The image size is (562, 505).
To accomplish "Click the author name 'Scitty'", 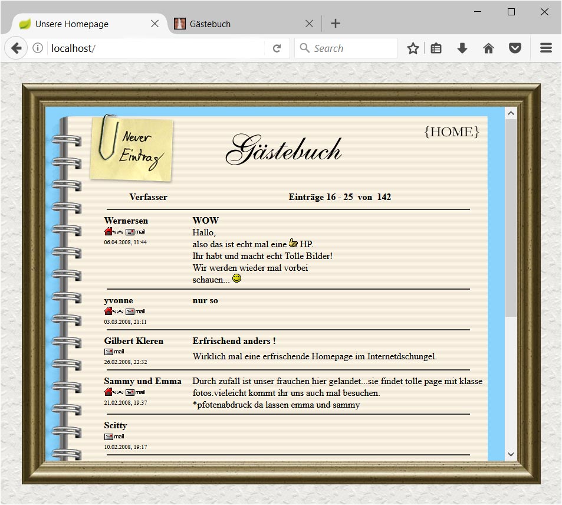I will (116, 425).
